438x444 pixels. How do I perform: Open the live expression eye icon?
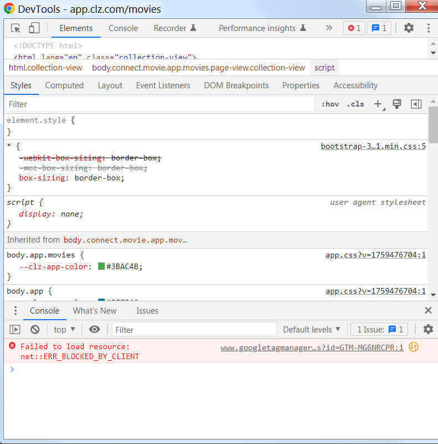pyautogui.click(x=94, y=330)
